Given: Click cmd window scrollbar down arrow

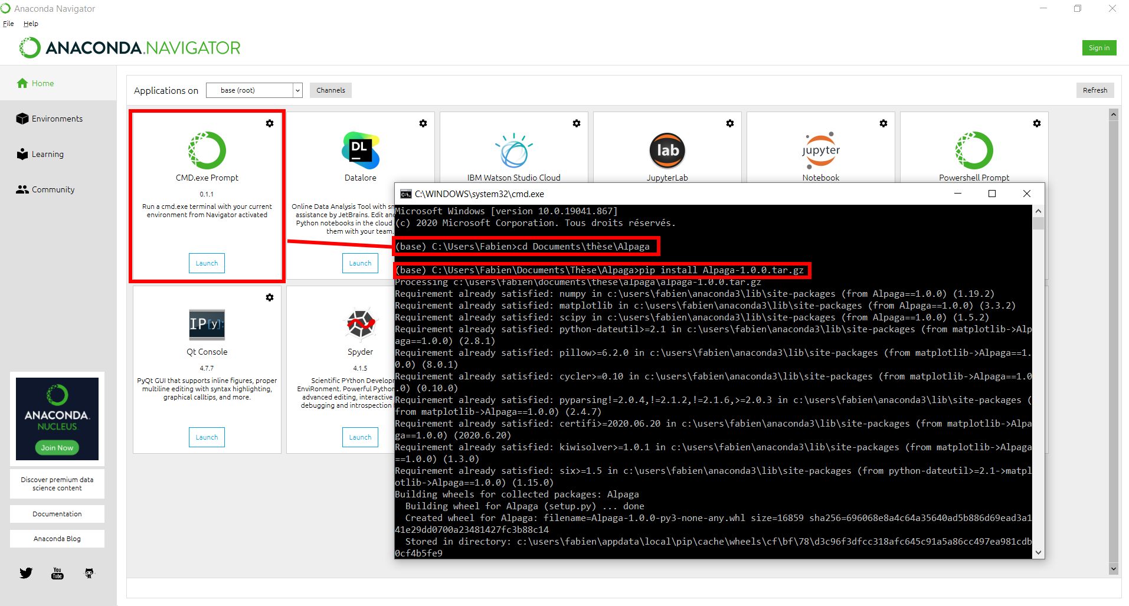Looking at the screenshot, I should pyautogui.click(x=1039, y=553).
